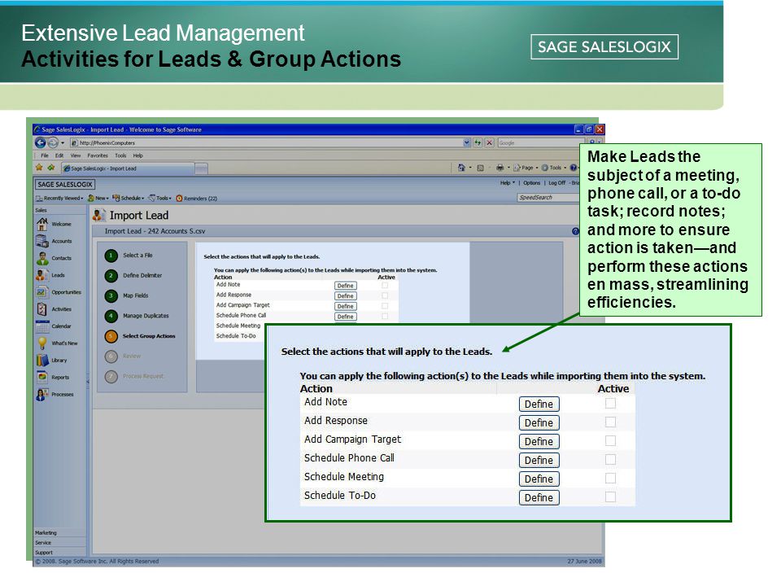
Task: Tick small Add Campaign Target Active checkbox in browser window
Action: coord(385,306)
